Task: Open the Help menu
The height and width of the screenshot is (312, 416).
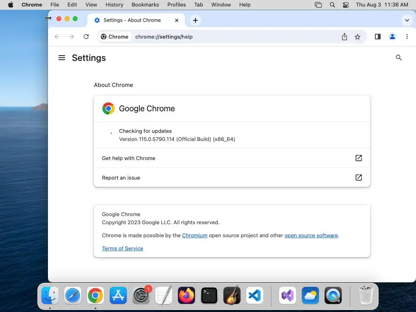Action: [x=245, y=5]
